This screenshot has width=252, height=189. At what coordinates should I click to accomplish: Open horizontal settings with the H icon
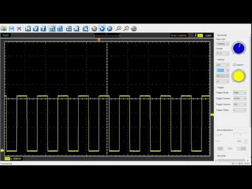(28, 28)
